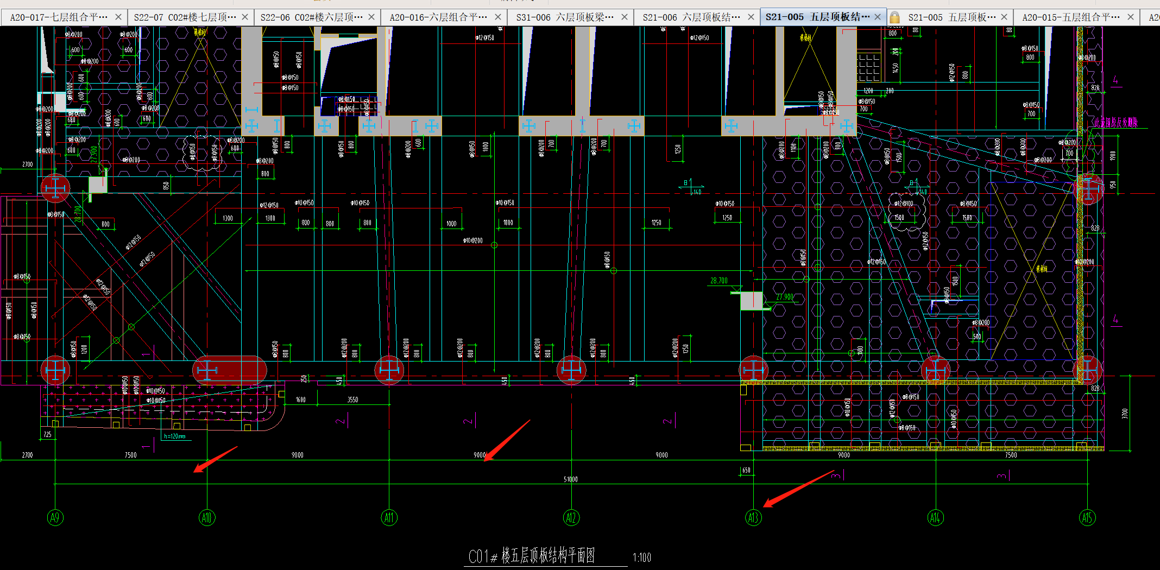The height and width of the screenshot is (570, 1160).
Task: Close the S21-006 六层顶板结 tab
Action: 751,17
